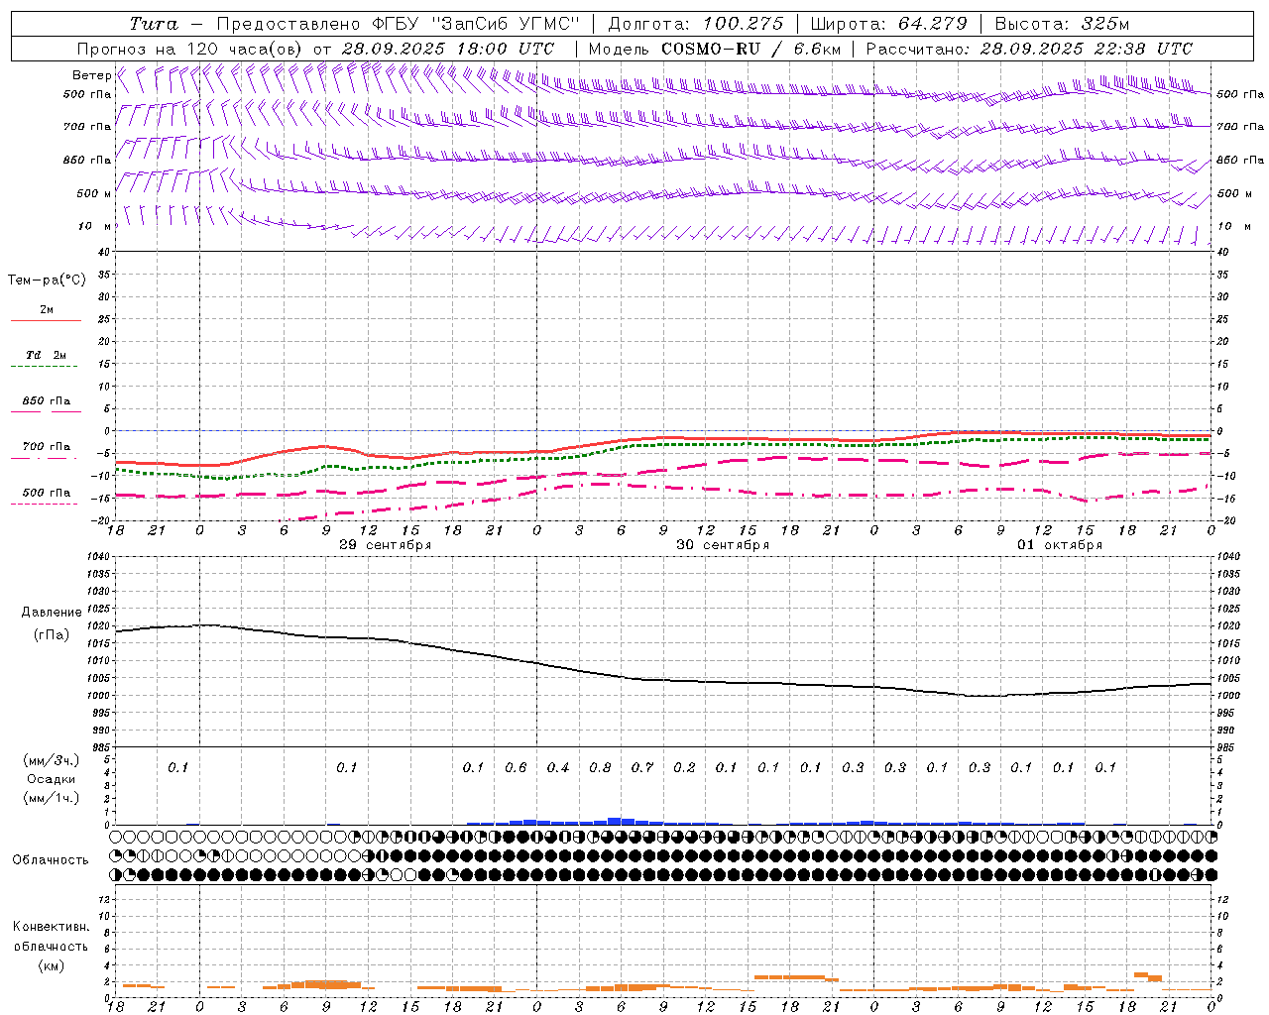1269x1015 pixels.
Task: Select the "Модель COSMO-RU / 6.6км" label
Action: click(715, 49)
